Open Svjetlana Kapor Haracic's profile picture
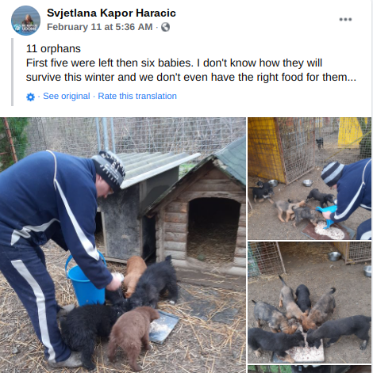 pos(25,21)
